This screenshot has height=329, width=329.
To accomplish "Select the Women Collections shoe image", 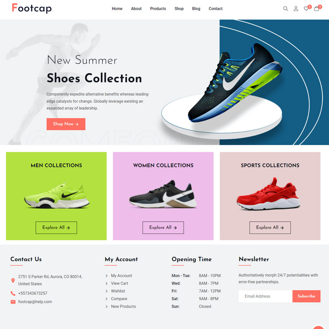I will point(163,194).
